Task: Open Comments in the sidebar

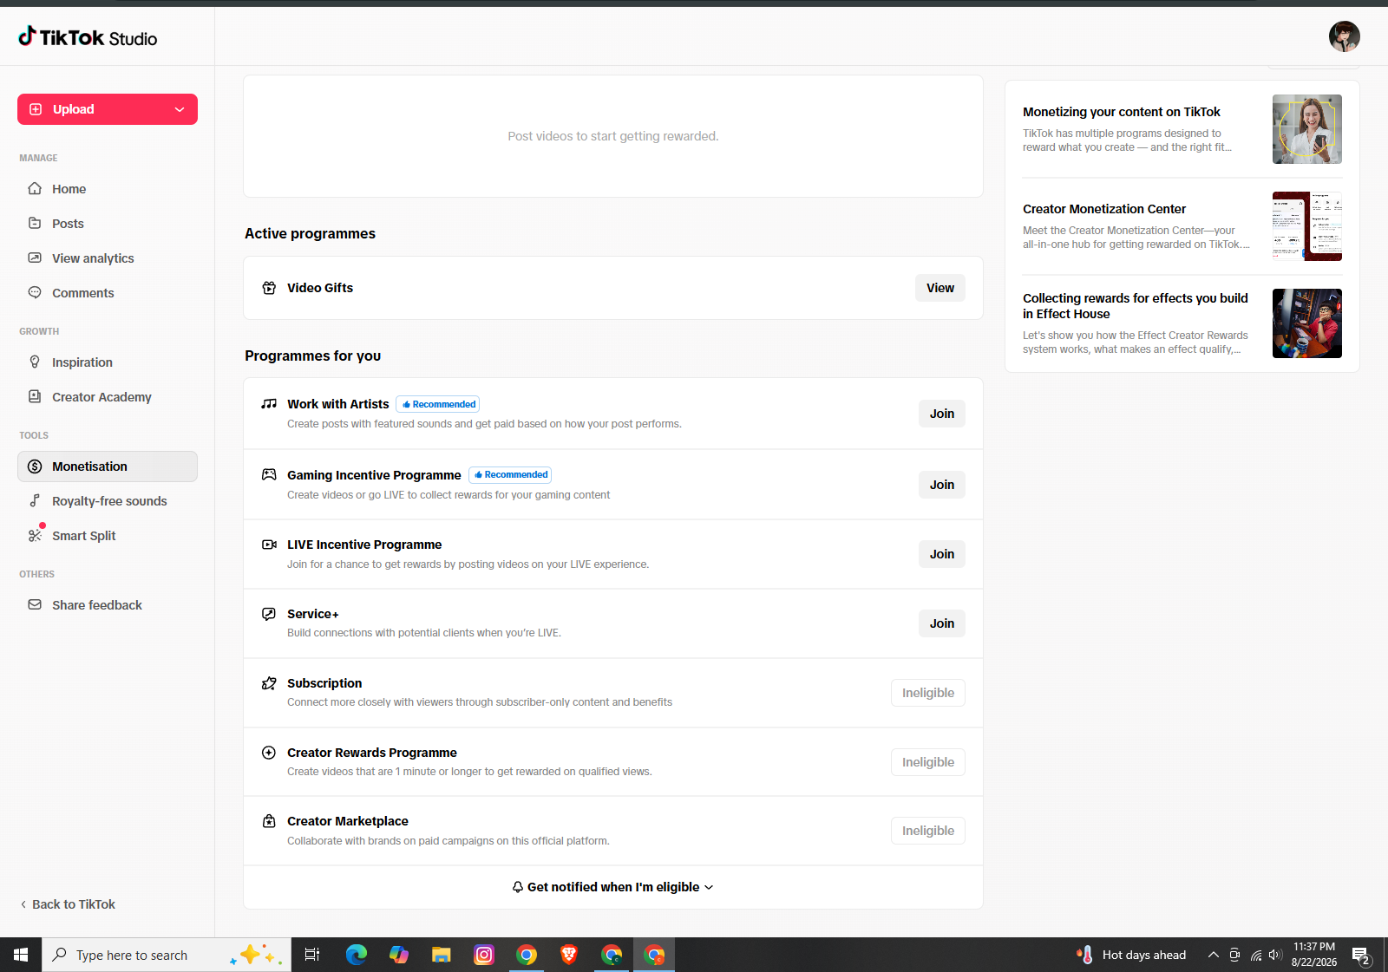Action: pyautogui.click(x=108, y=293)
